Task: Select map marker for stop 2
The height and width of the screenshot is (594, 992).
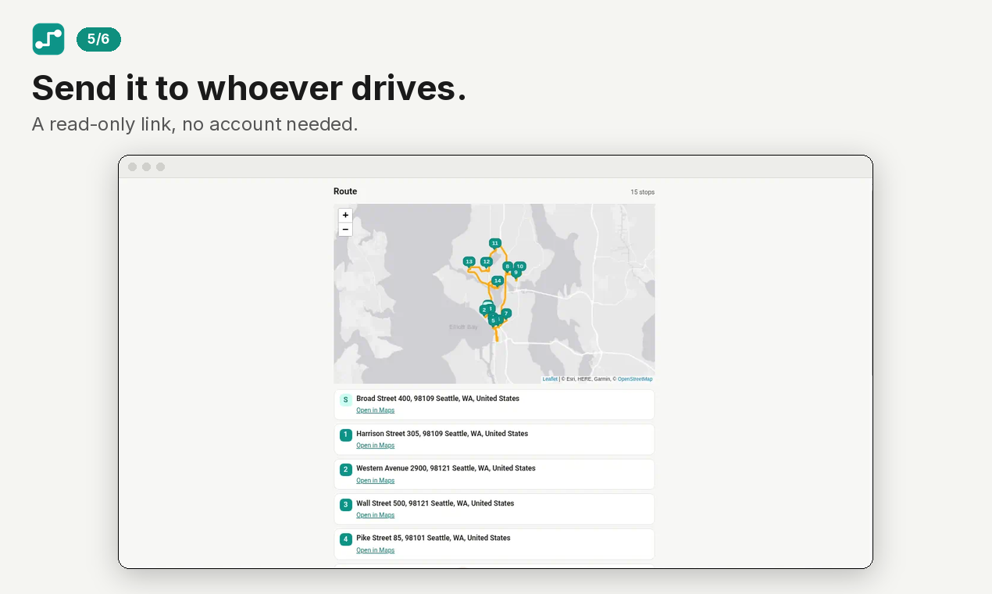Action: pos(484,310)
